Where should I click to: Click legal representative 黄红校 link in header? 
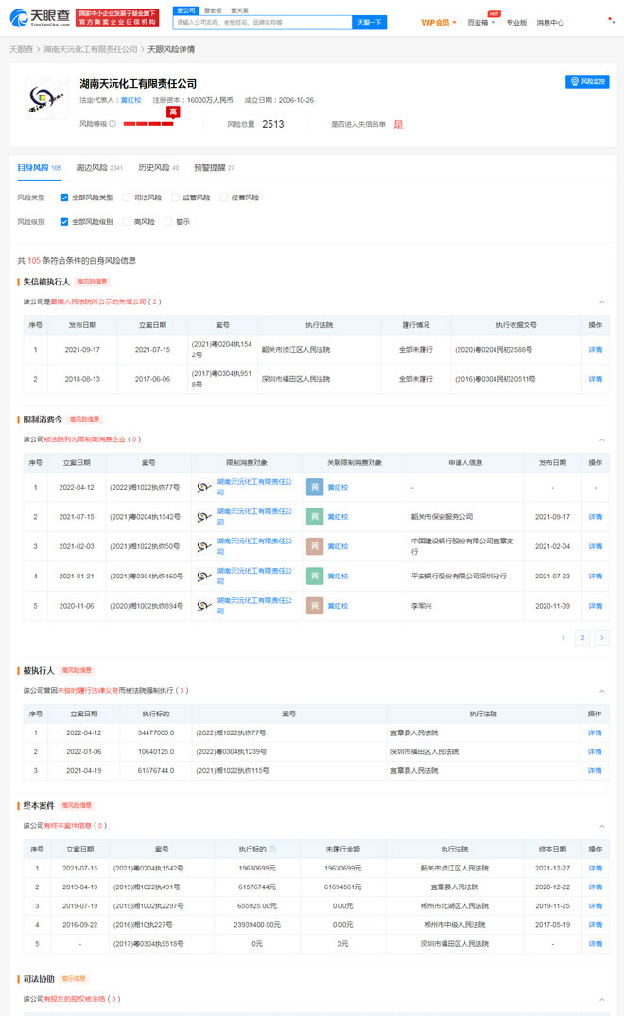[x=130, y=100]
